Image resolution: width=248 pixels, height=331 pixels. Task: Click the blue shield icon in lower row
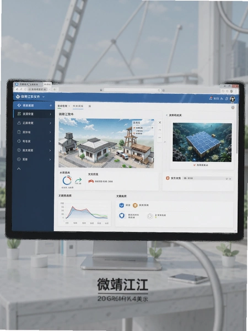coord(122,216)
